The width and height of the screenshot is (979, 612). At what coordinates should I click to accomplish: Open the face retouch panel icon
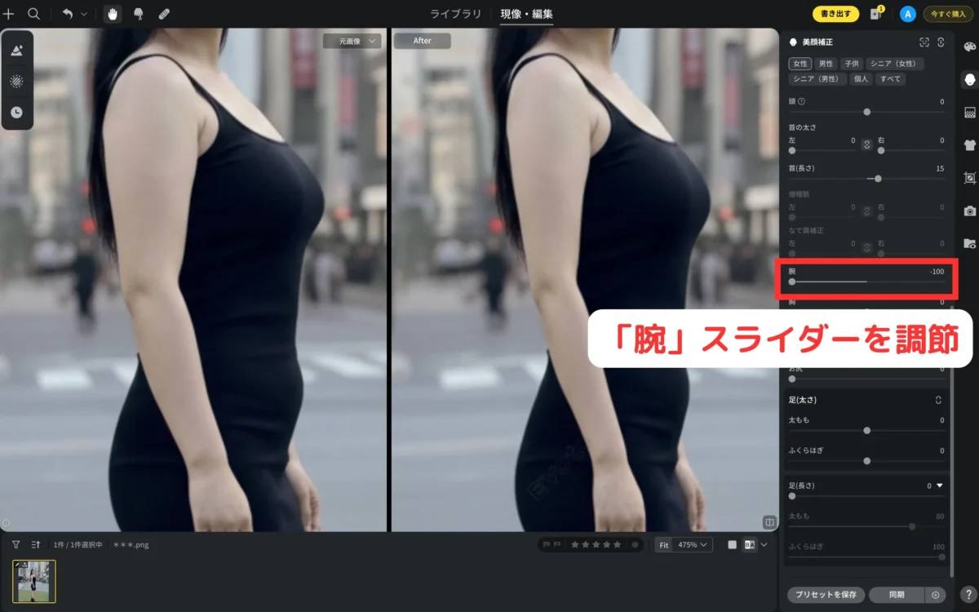click(969, 79)
